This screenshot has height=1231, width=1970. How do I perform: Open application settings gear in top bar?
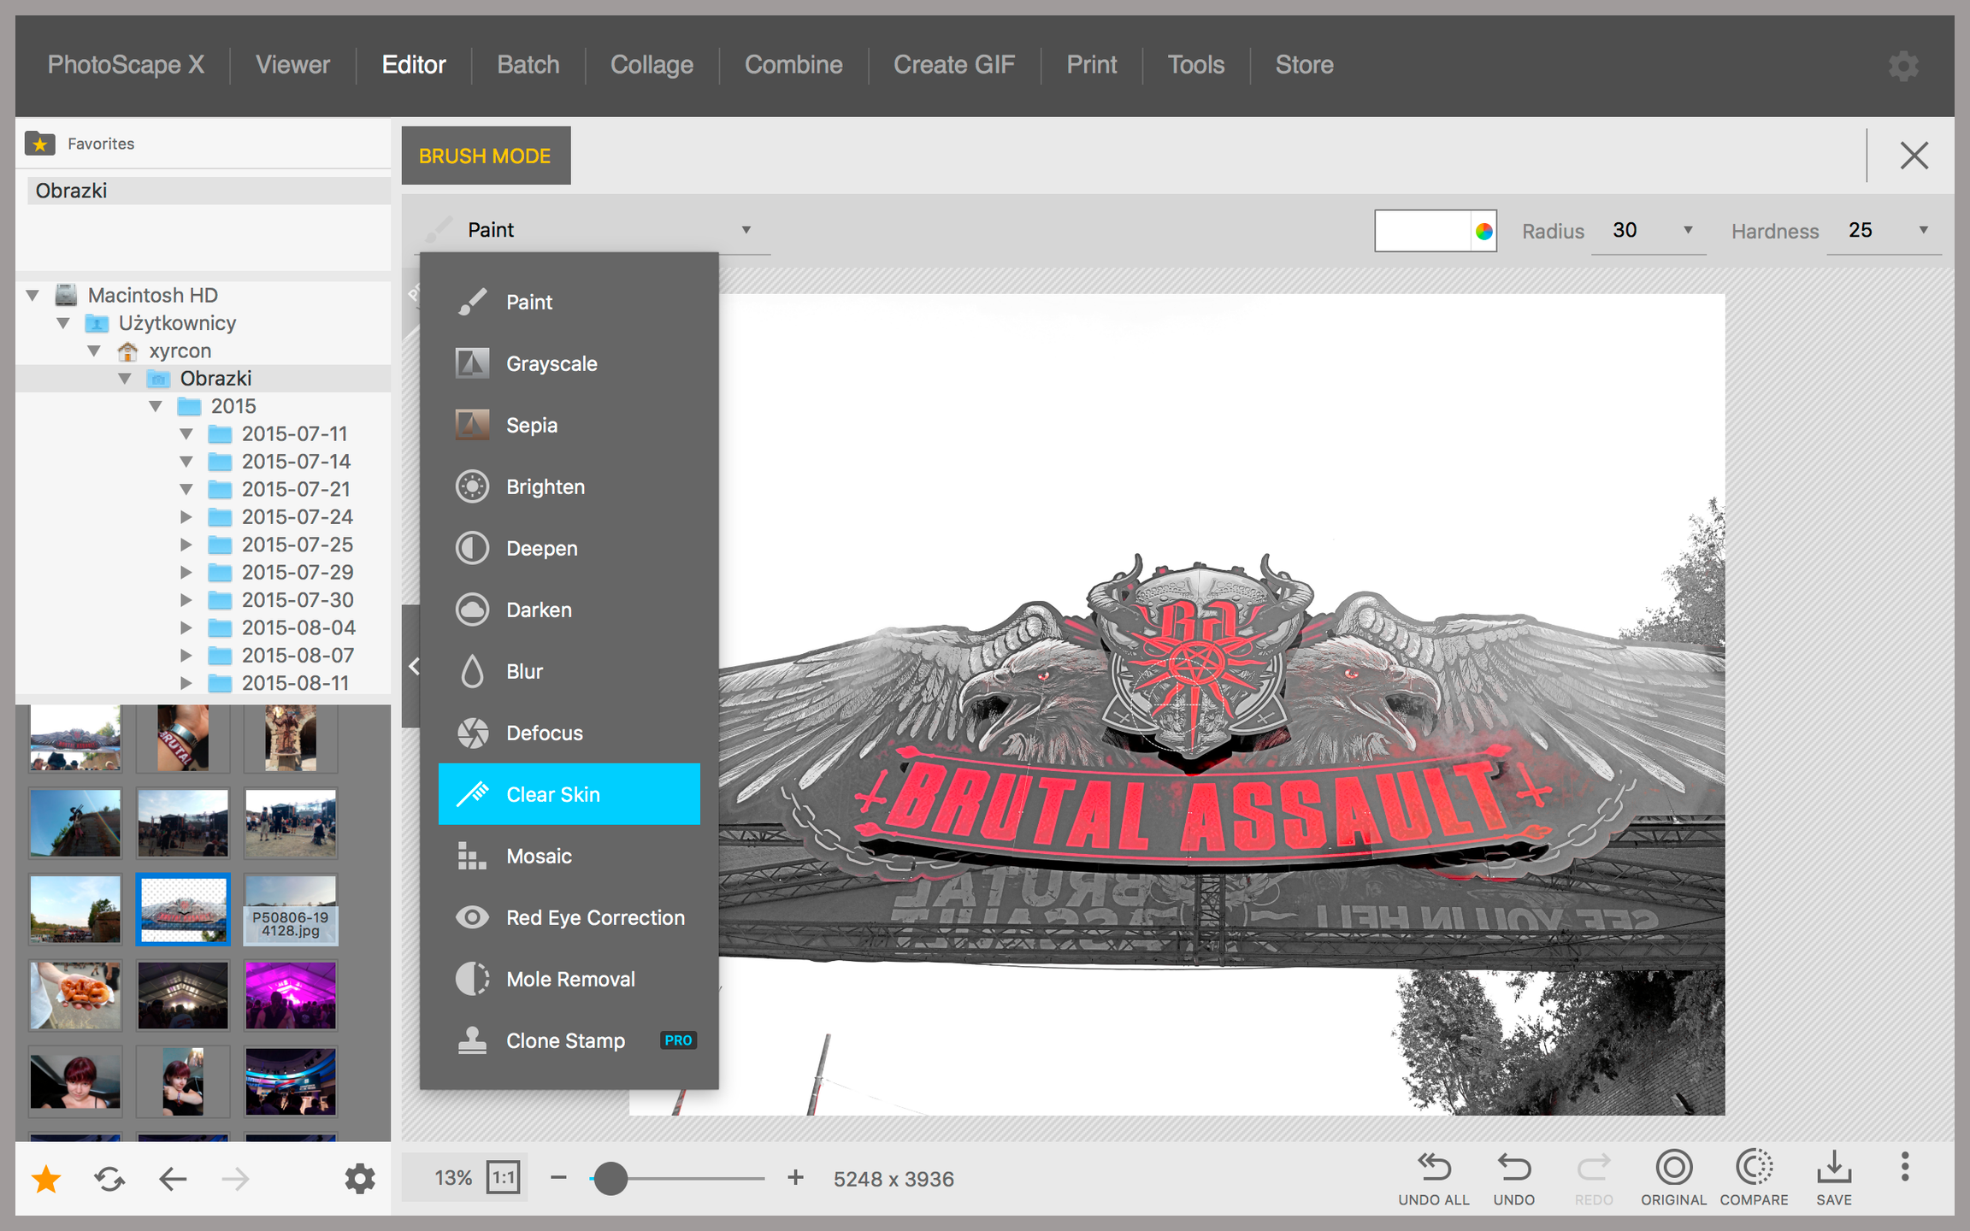point(1903,66)
